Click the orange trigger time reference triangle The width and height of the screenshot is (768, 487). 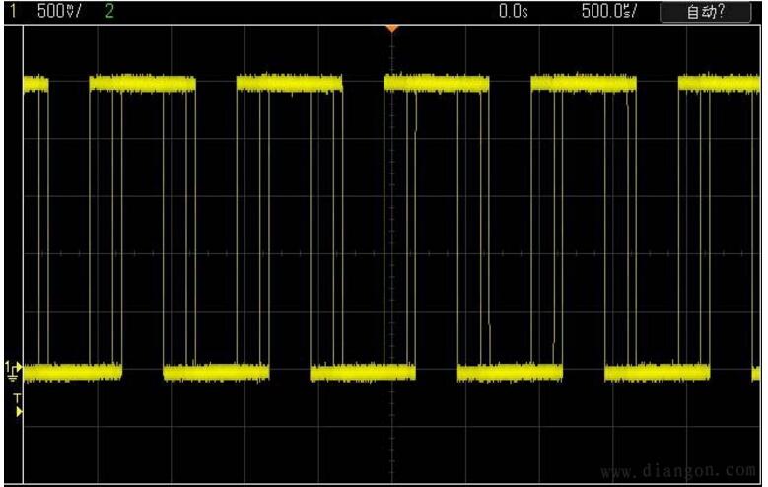pos(392,29)
